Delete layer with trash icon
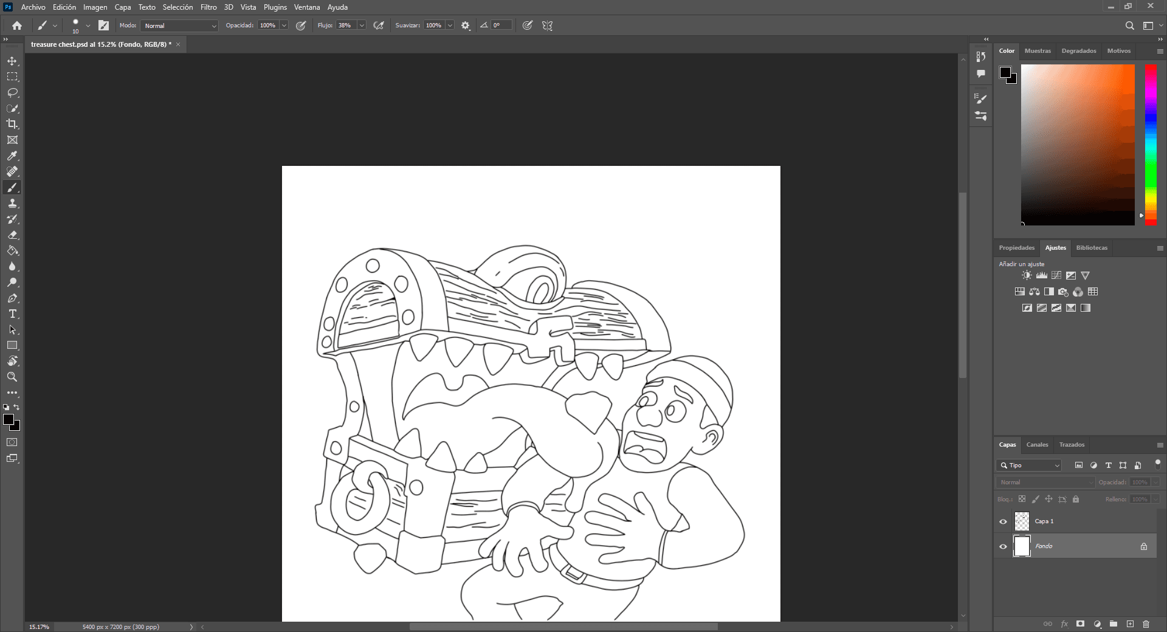The width and height of the screenshot is (1167, 632). coord(1146,624)
